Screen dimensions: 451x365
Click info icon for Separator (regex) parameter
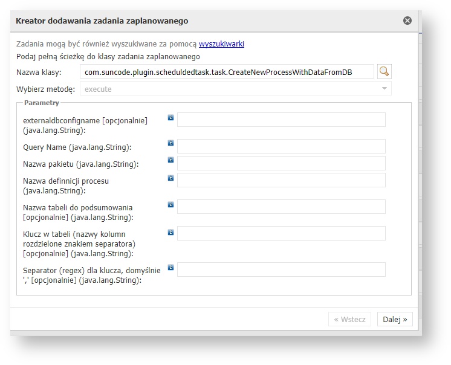point(170,267)
